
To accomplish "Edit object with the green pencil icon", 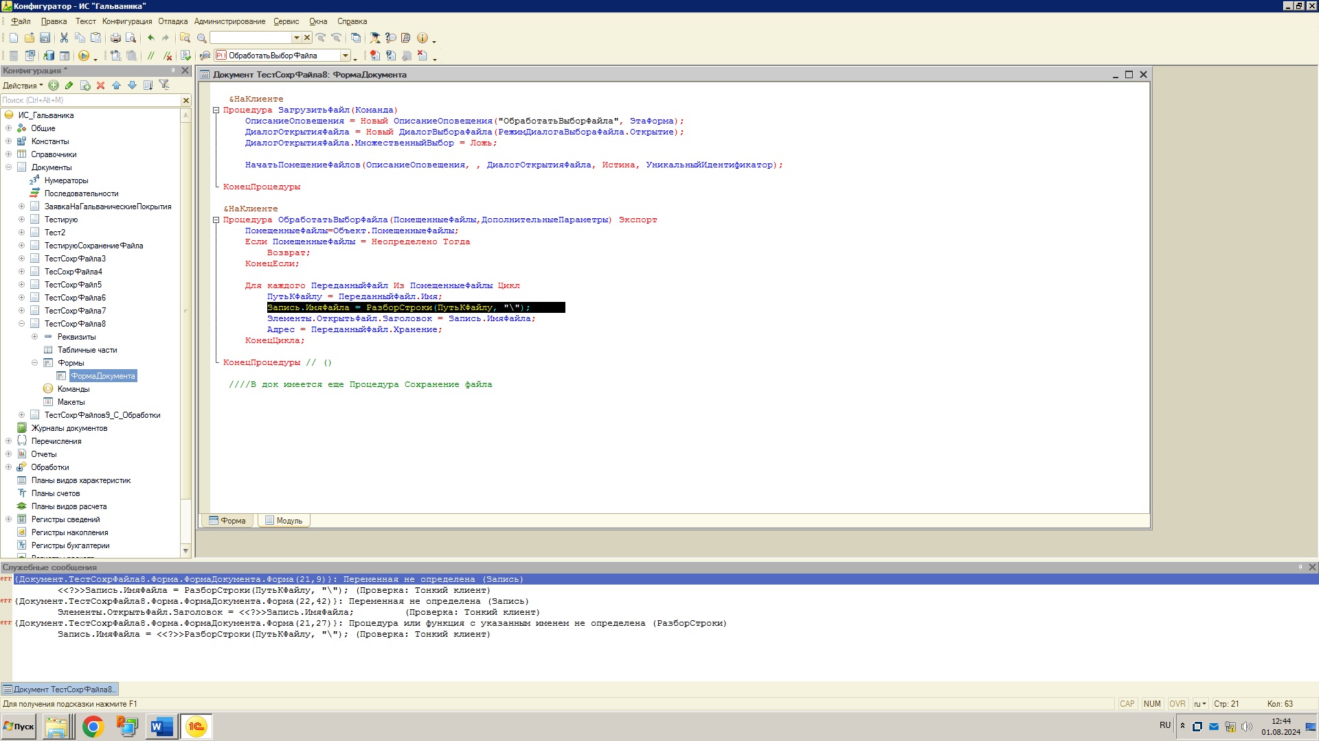I will (x=69, y=85).
